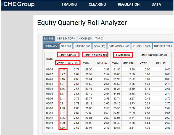Viewport: 174px width, 135px height.
Task: Select the 03/04 date cell
Action: [49, 89]
